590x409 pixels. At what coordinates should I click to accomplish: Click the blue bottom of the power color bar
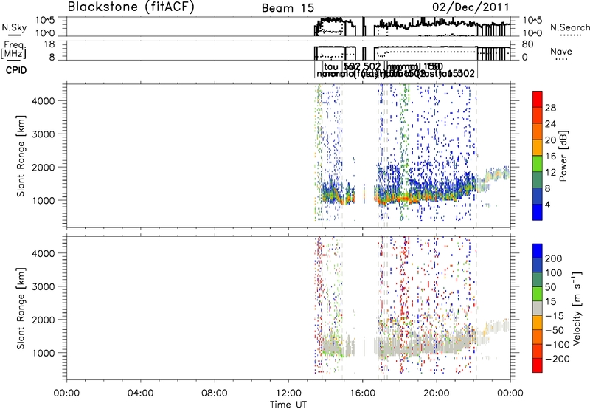[538, 212]
